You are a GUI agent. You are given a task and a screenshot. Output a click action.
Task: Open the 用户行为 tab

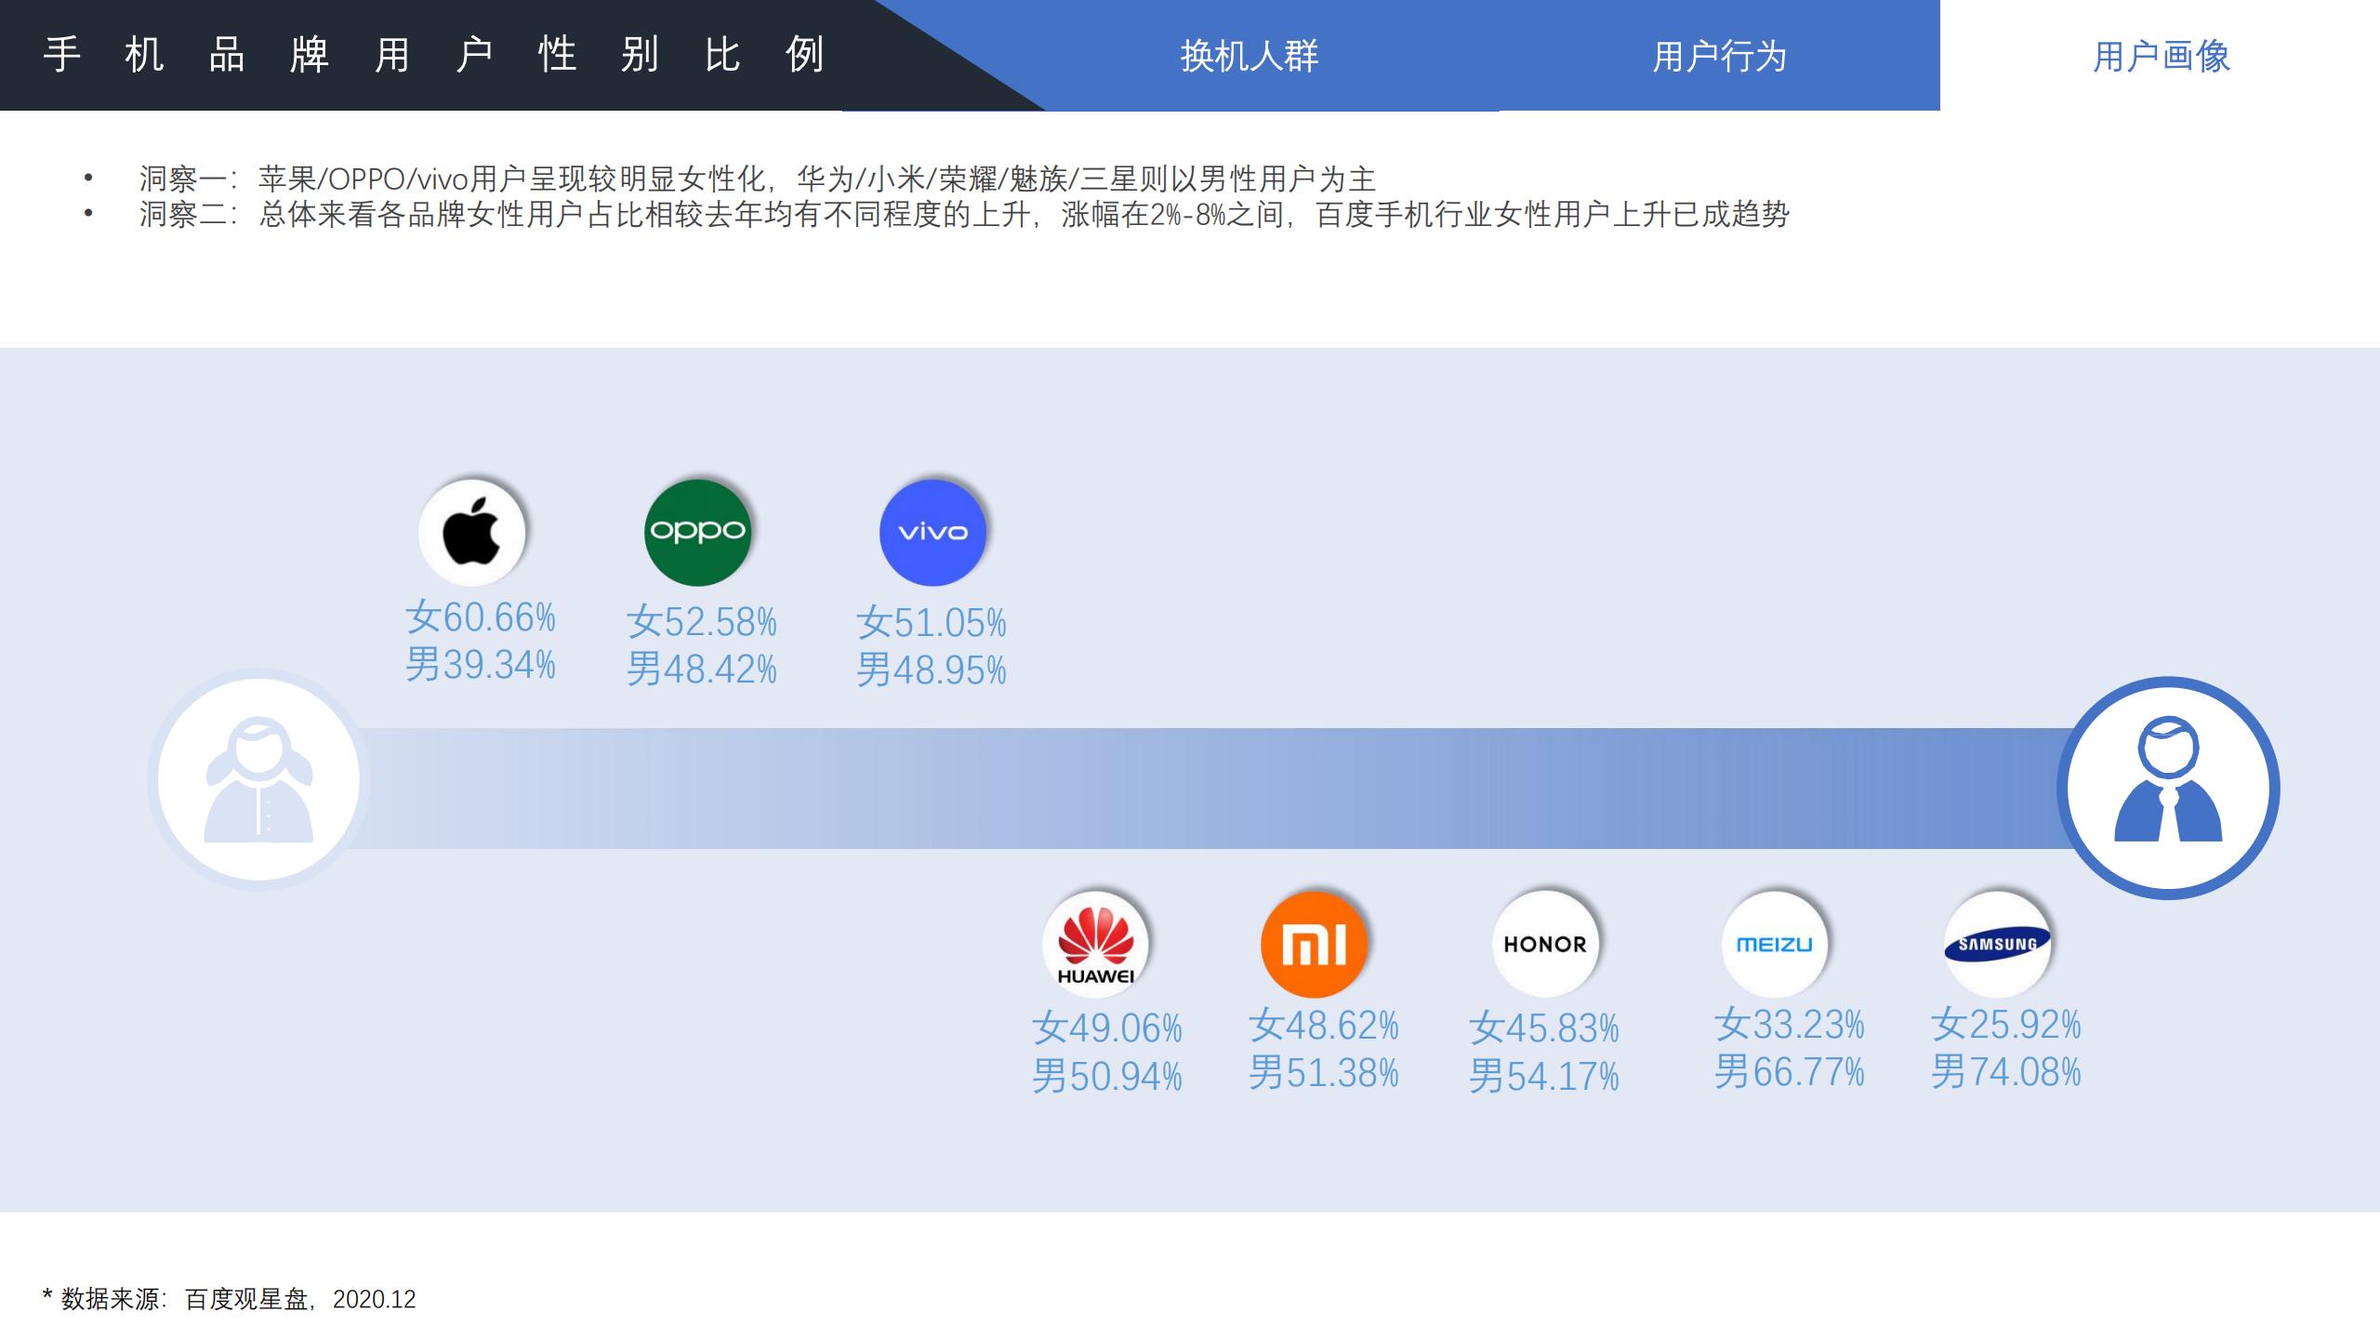1720,58
